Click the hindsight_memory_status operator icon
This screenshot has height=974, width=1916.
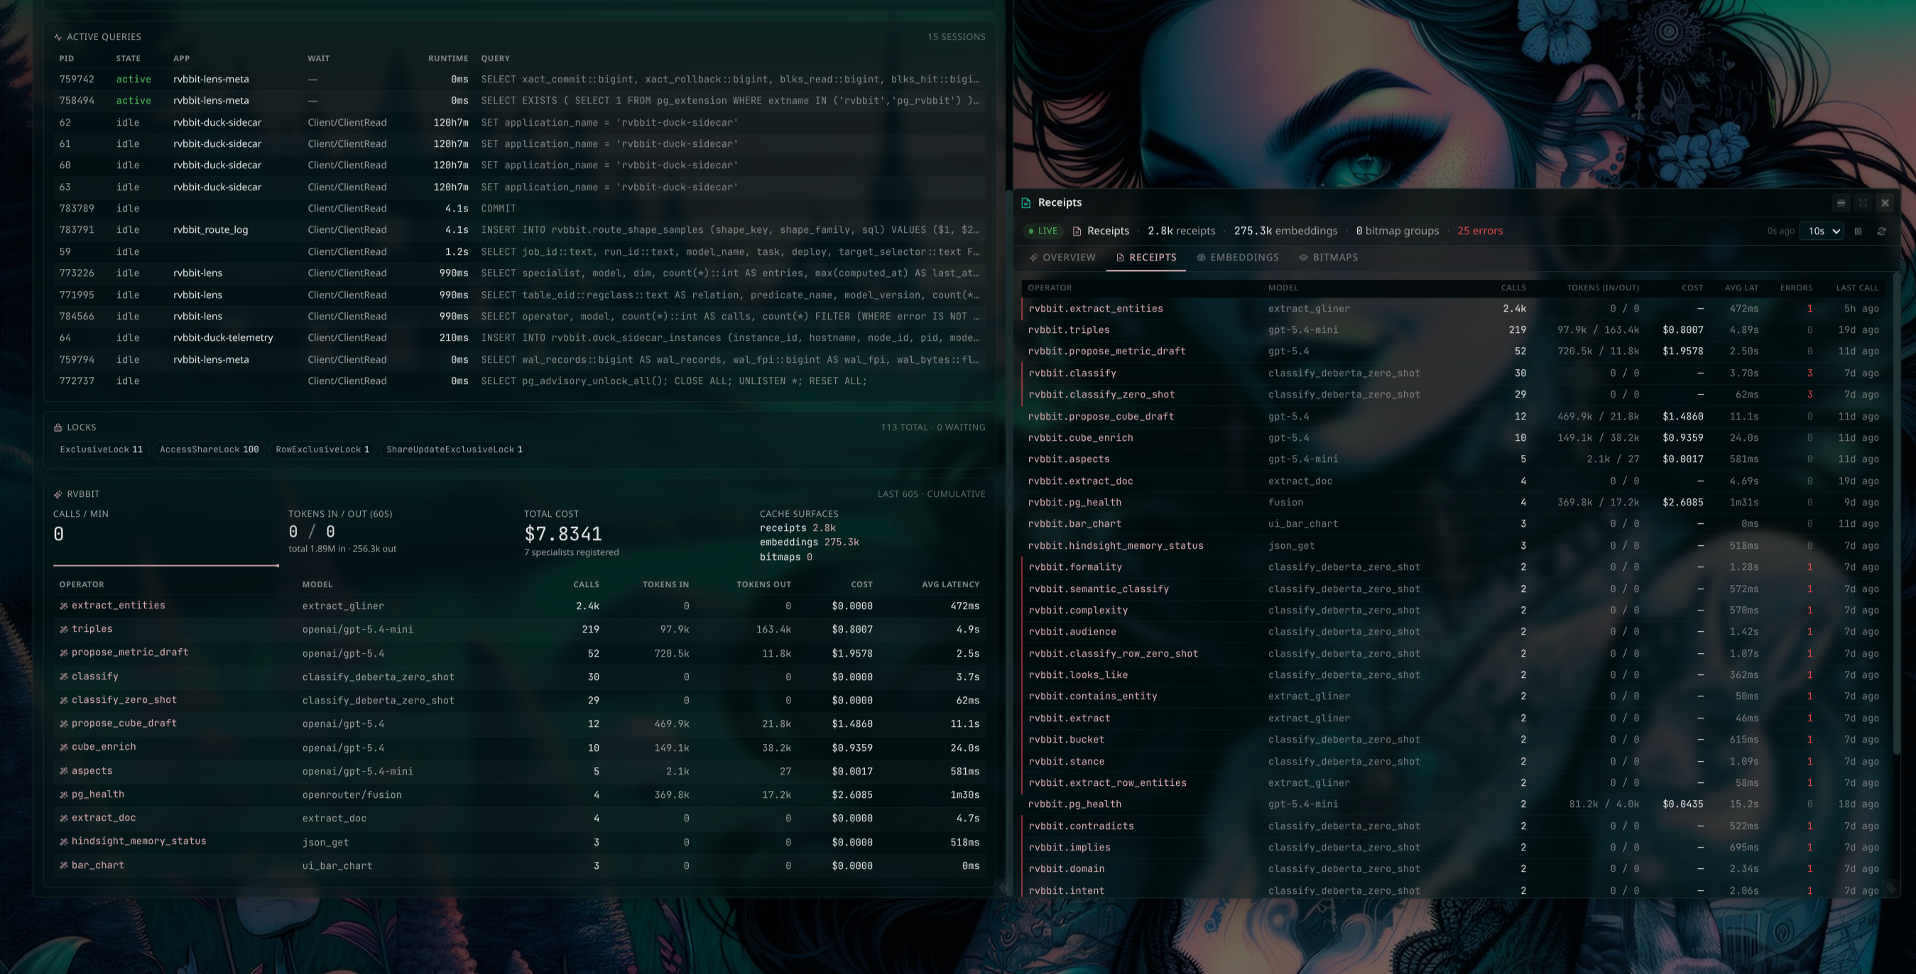click(x=64, y=842)
